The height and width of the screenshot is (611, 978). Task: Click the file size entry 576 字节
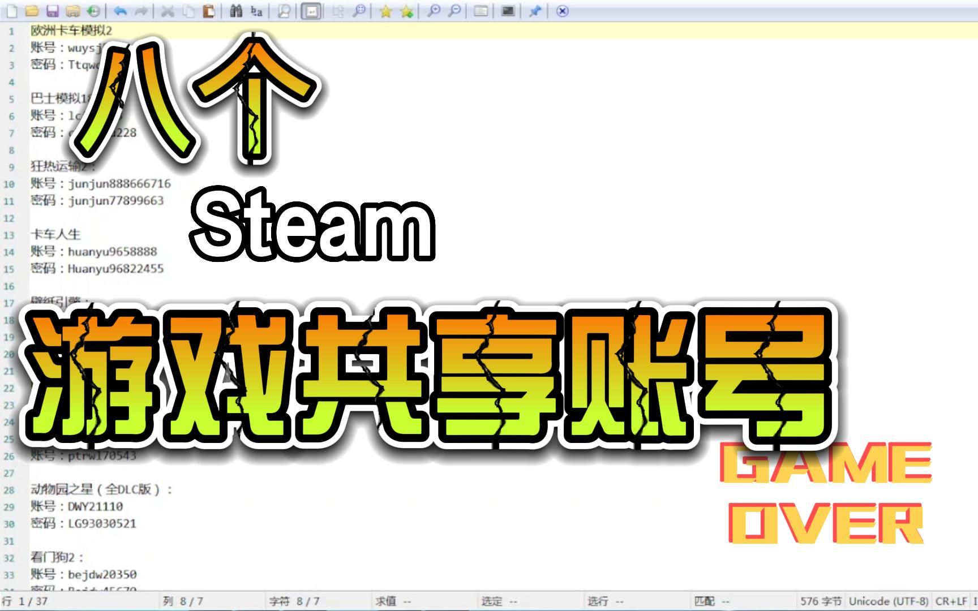(x=821, y=601)
